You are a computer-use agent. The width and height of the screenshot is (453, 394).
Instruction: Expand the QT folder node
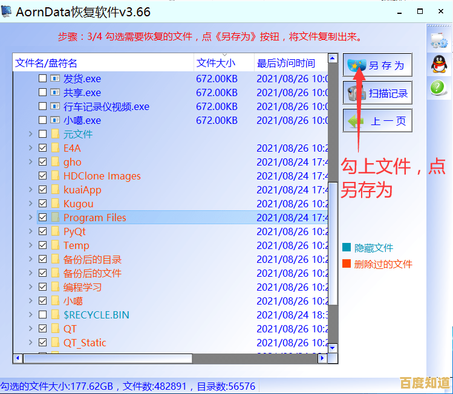31,328
